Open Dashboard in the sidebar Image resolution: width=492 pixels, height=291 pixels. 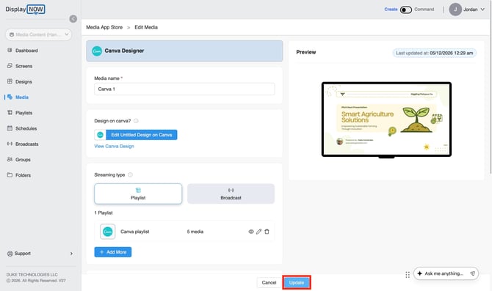pos(26,51)
